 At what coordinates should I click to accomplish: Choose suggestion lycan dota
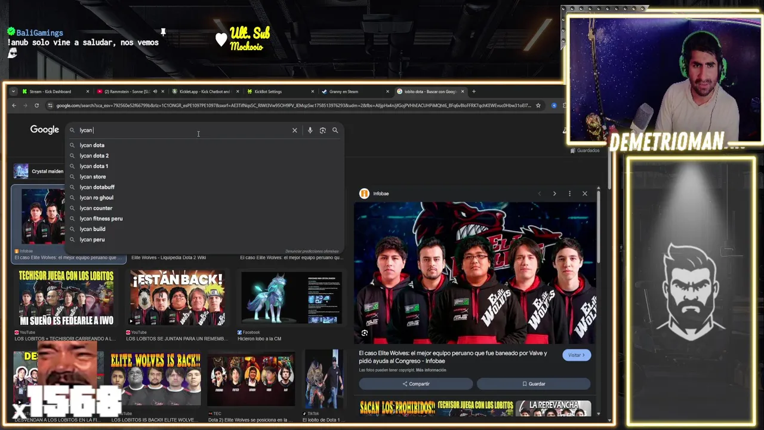(x=204, y=145)
